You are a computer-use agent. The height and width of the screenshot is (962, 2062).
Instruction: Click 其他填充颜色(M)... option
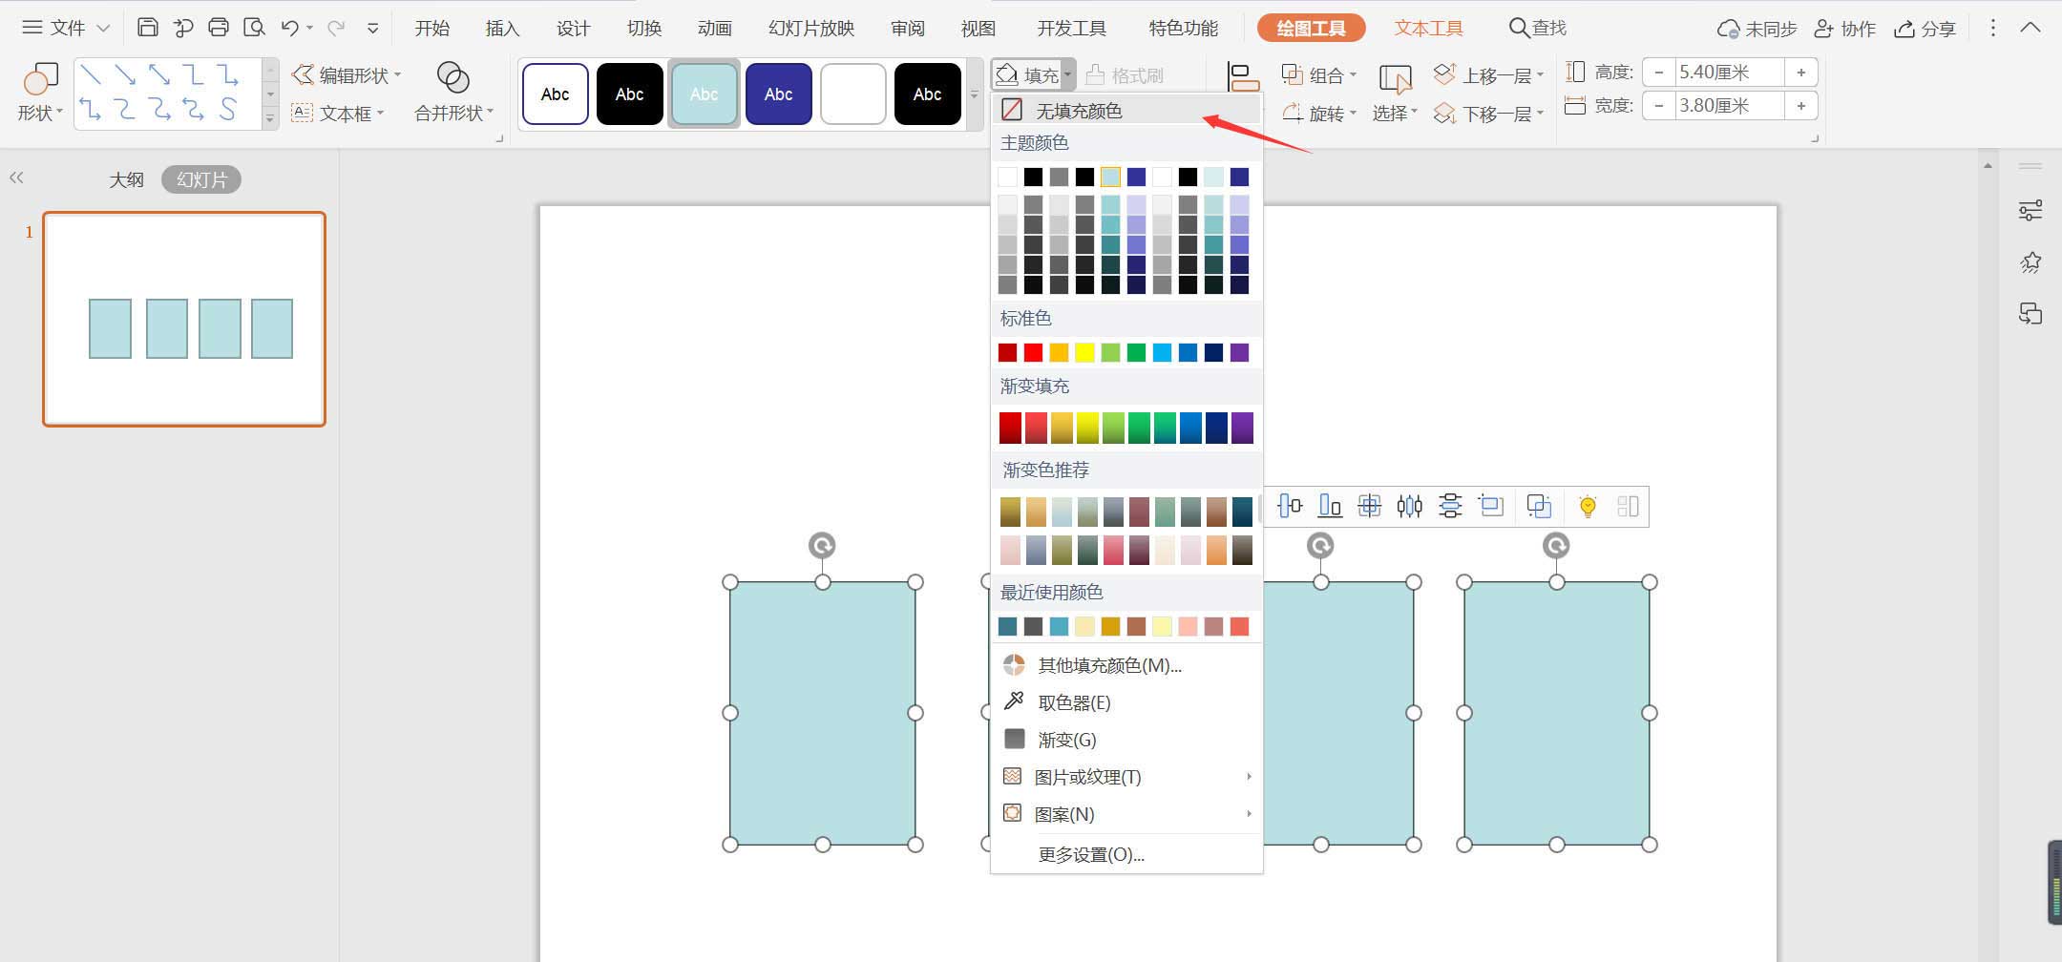click(1126, 665)
